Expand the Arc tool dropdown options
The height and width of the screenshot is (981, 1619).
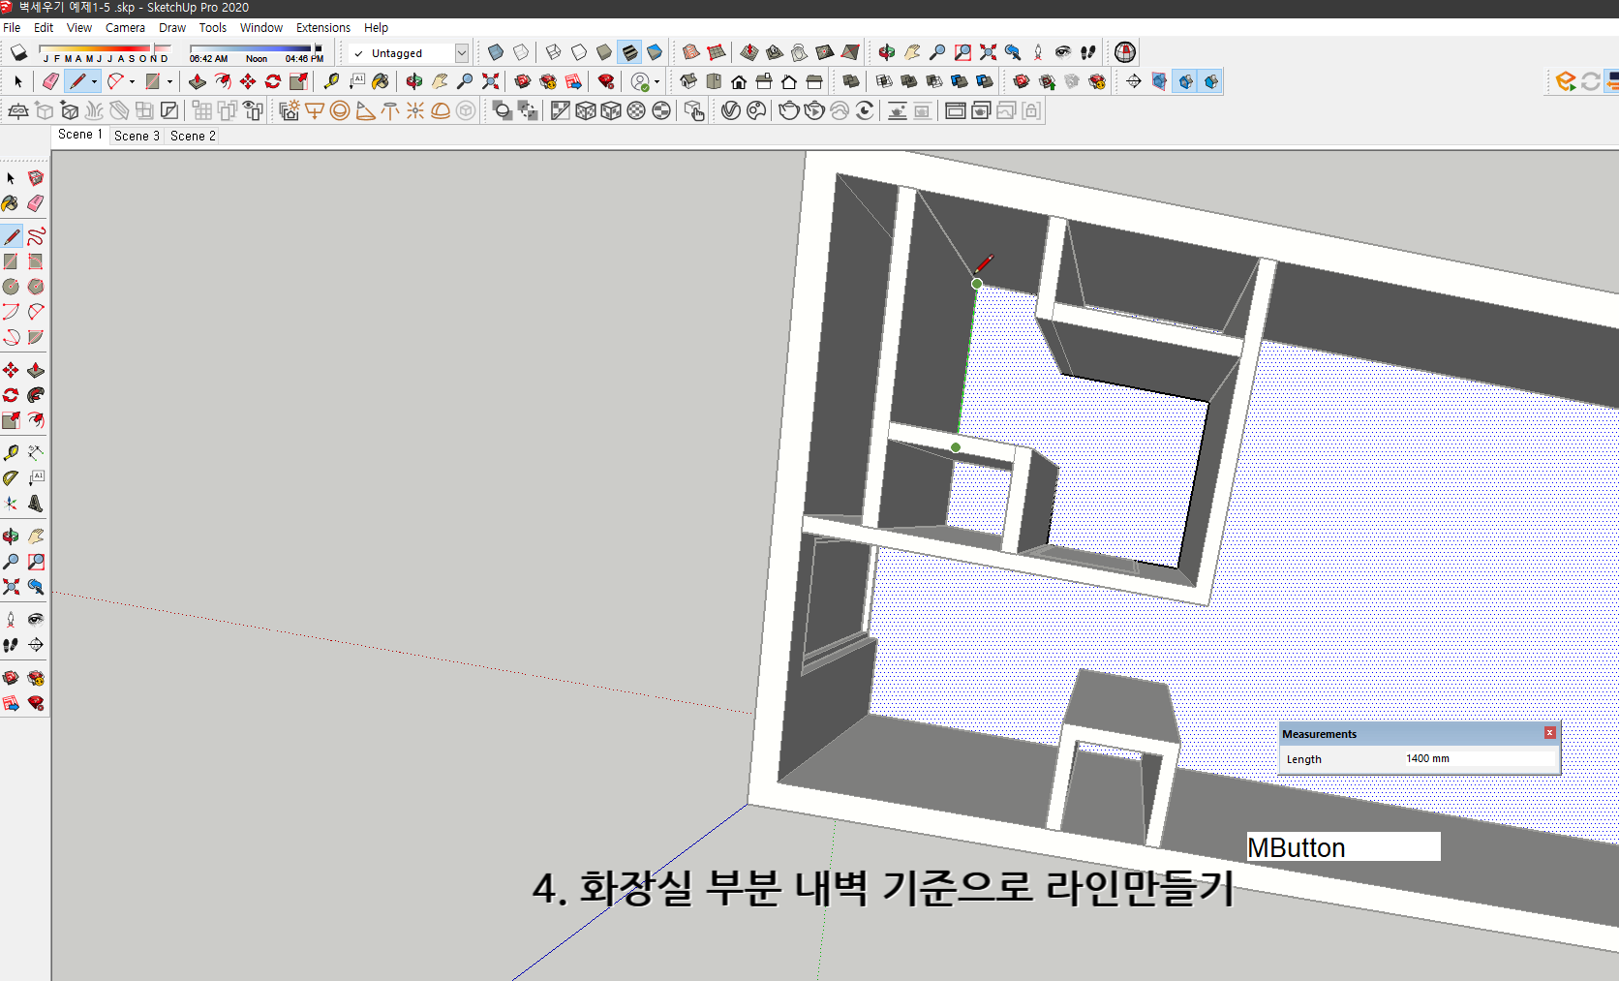click(131, 81)
